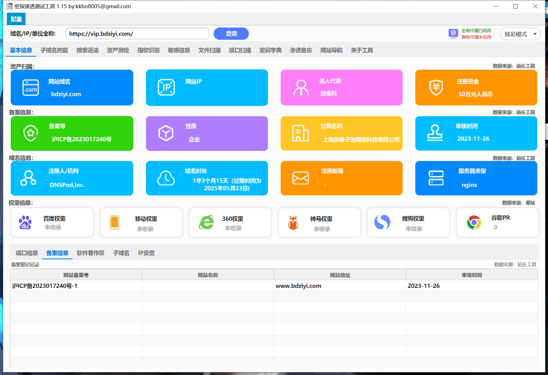Image resolution: width=548 pixels, height=375 pixels.
Task: Click the Baidu weight (百度权重) icon
Action: [x=25, y=222]
